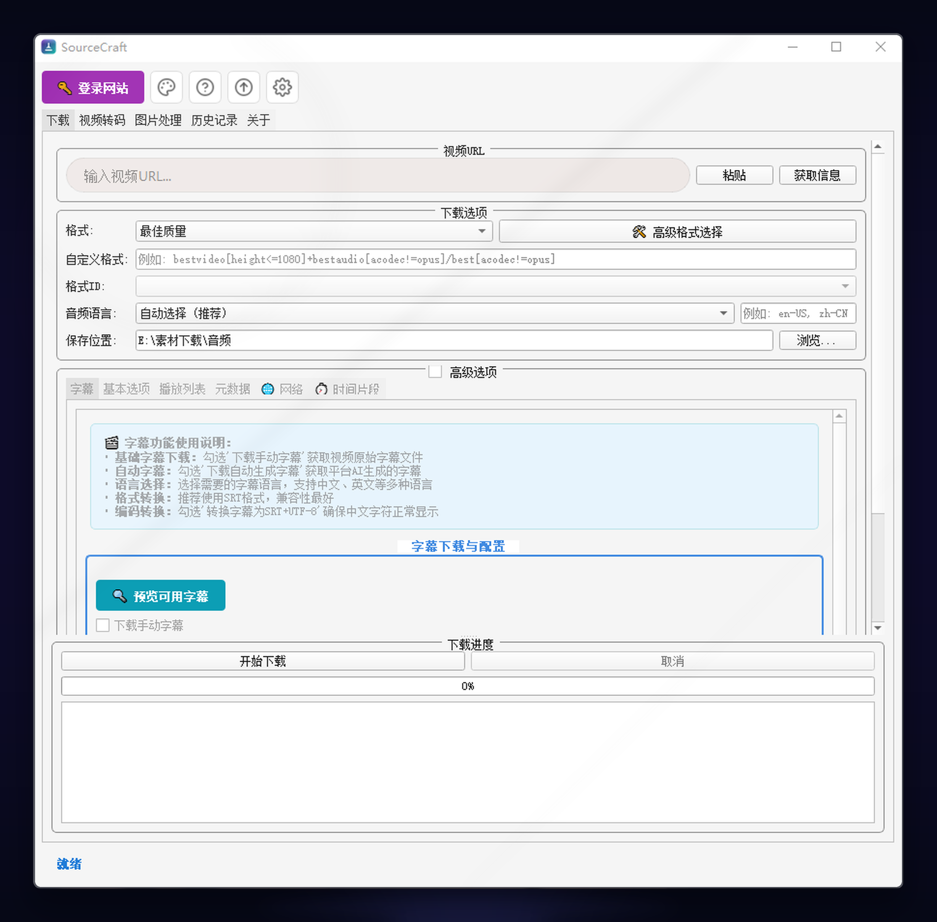Close the SourceCraft window
This screenshot has width=937, height=922.
tap(880, 47)
